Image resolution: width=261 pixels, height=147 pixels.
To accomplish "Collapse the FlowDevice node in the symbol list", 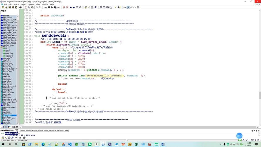I will click(1, 47).
